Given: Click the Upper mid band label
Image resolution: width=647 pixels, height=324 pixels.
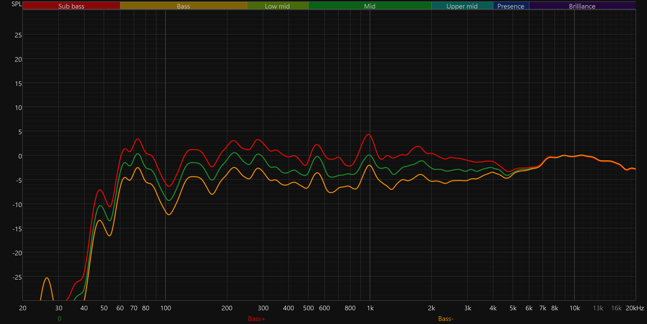Looking at the screenshot, I should pyautogui.click(x=462, y=6).
